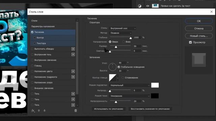Uncheck the Тиснение effect checkbox

32,32
